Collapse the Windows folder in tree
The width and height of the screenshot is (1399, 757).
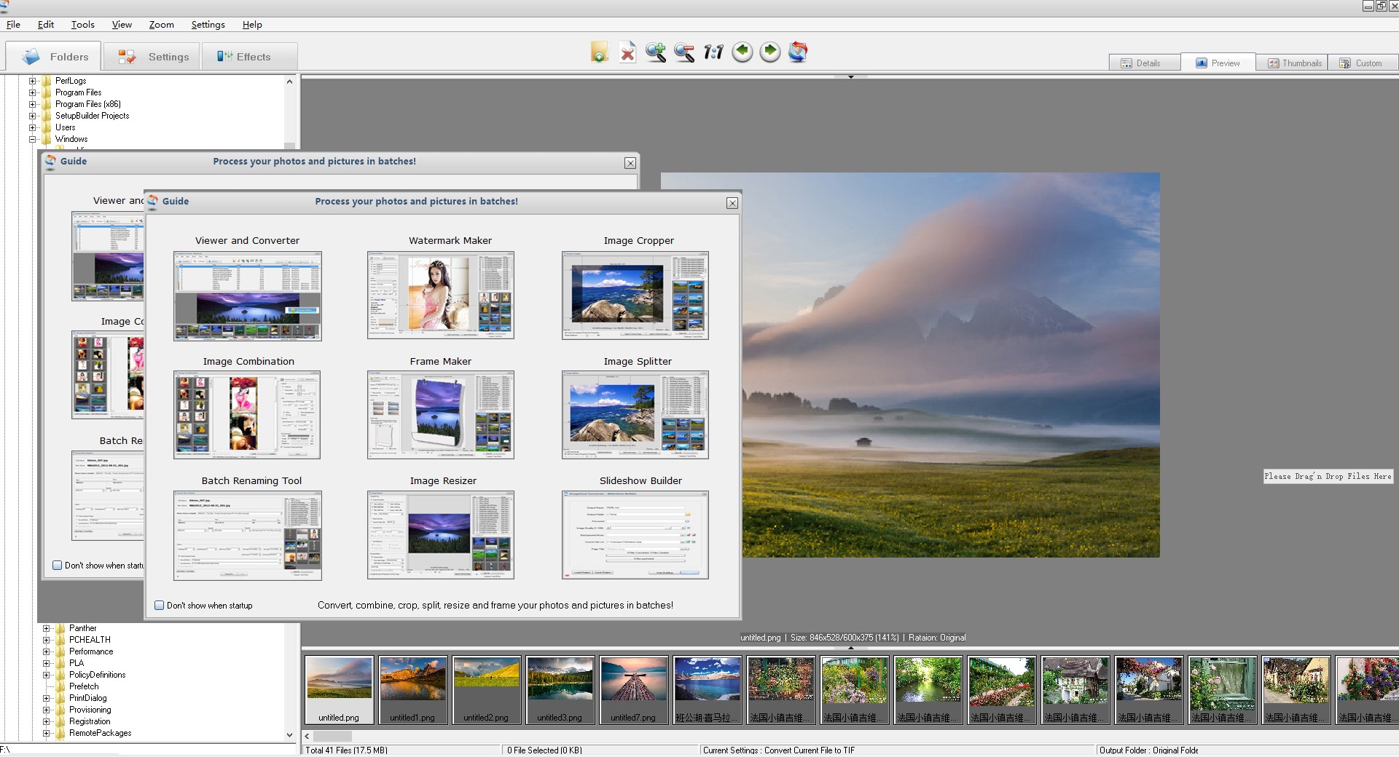32,139
